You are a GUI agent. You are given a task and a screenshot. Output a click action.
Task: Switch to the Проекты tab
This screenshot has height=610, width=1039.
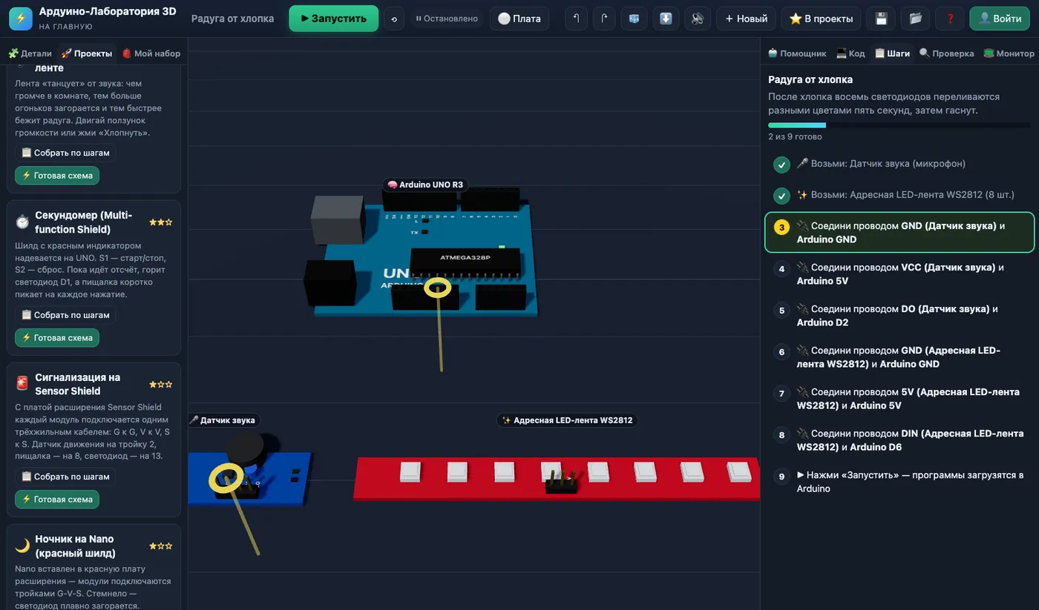point(87,53)
